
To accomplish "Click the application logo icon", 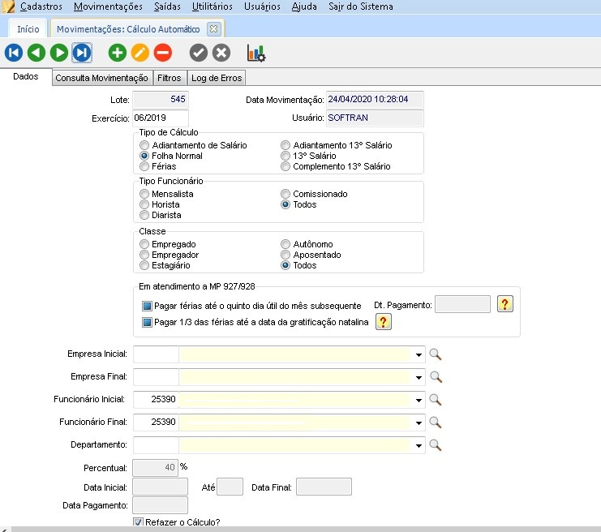I will (8, 6).
